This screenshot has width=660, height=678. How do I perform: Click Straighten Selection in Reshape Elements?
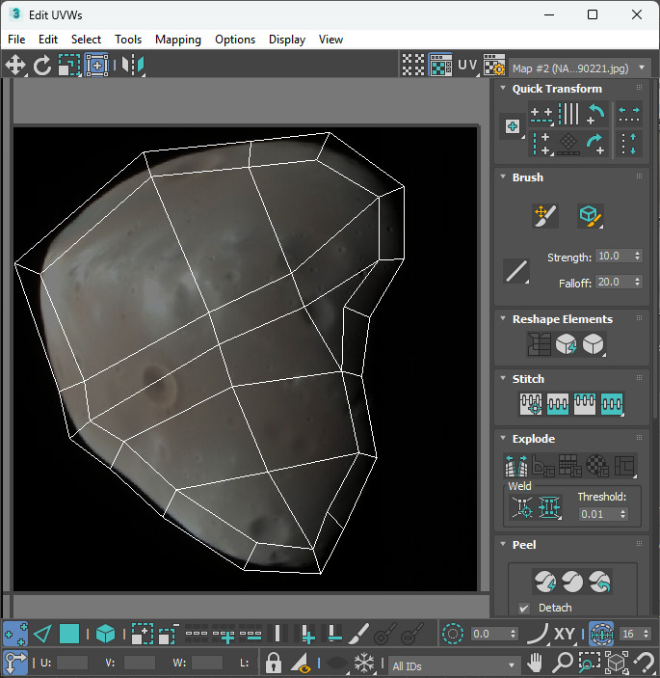click(x=540, y=344)
